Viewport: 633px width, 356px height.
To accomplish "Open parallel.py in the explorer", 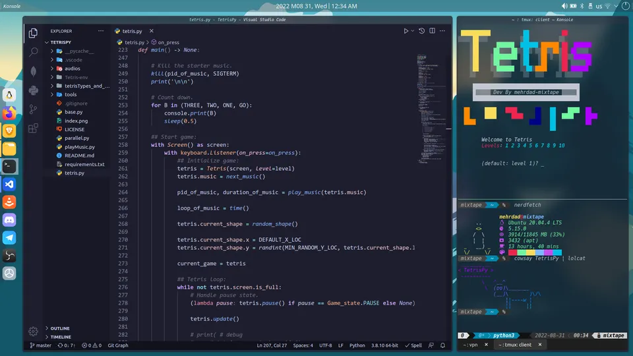I will point(76,138).
